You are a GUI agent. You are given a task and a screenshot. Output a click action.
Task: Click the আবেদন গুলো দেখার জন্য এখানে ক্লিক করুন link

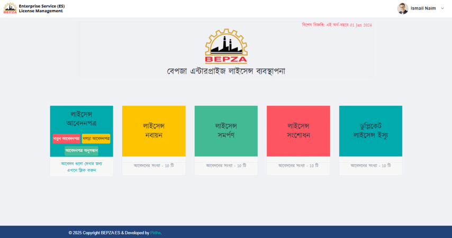pyautogui.click(x=82, y=167)
